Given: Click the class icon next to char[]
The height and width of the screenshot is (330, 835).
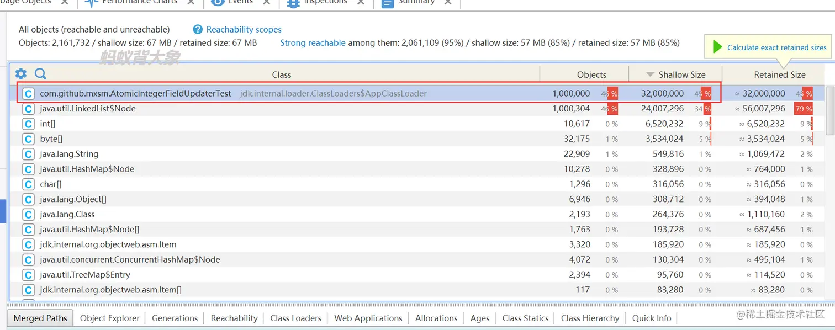Looking at the screenshot, I should 28,184.
